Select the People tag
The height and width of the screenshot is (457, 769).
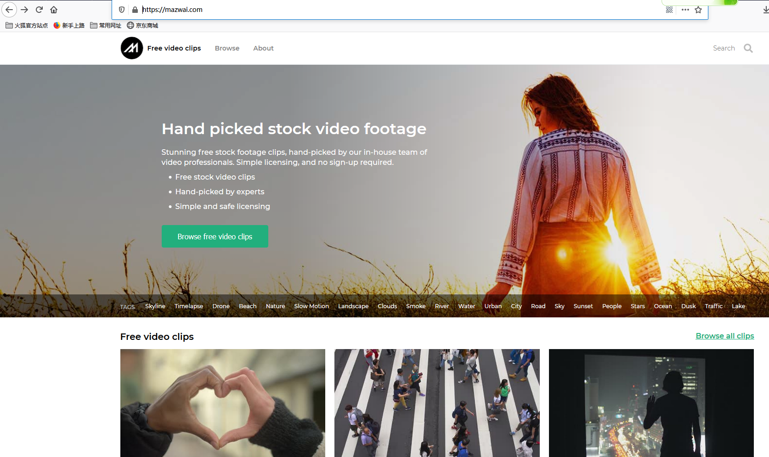coord(612,306)
